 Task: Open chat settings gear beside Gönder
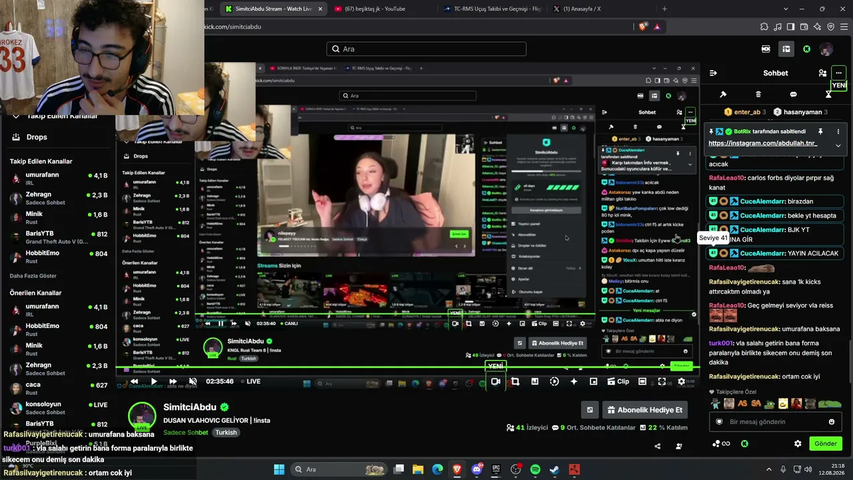click(798, 443)
